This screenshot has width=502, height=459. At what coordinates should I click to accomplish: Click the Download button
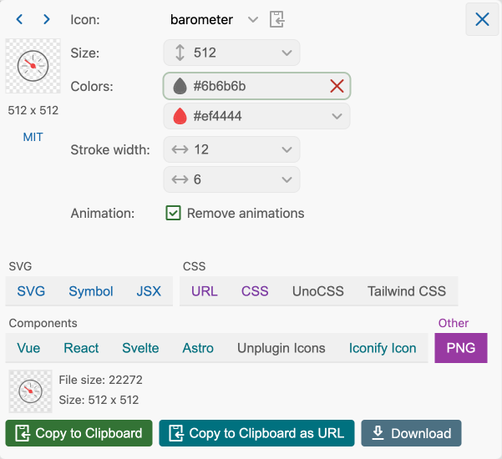click(411, 433)
